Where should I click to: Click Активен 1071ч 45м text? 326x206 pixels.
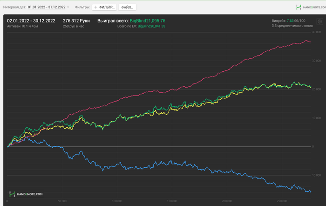[22, 26]
